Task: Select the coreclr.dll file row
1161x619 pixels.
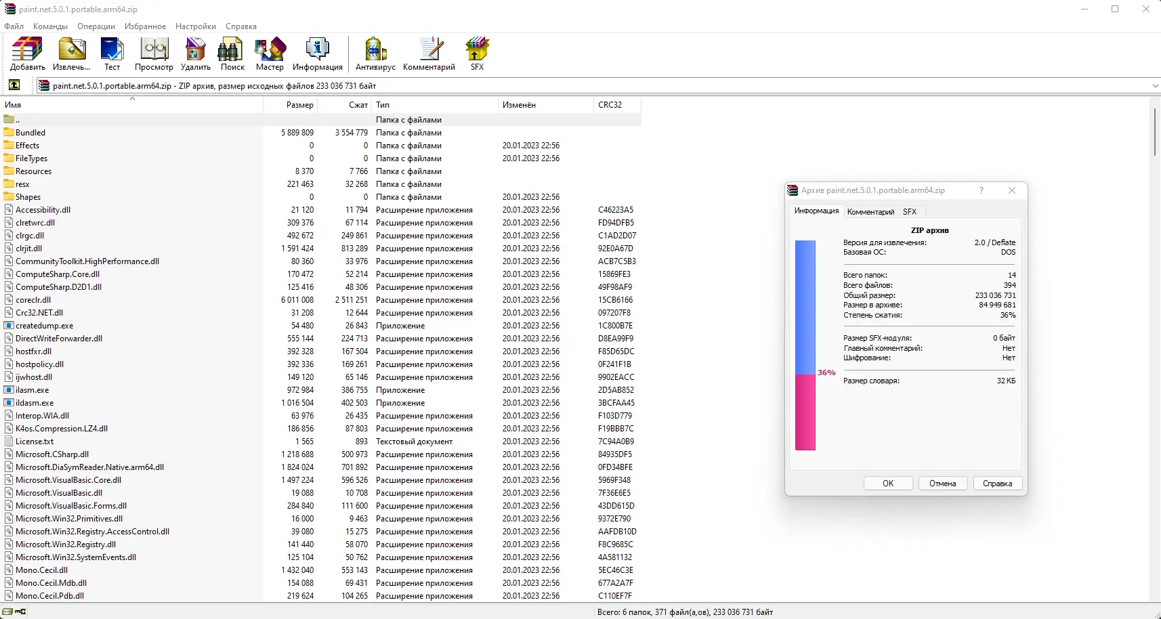Action: click(321, 300)
